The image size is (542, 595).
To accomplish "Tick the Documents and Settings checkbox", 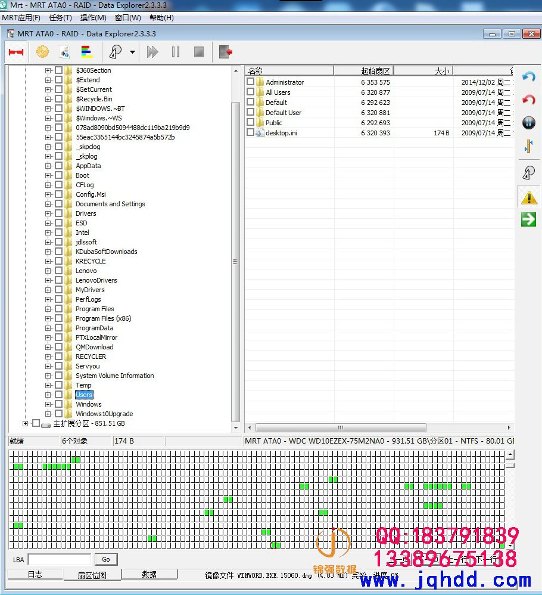I will 59,204.
